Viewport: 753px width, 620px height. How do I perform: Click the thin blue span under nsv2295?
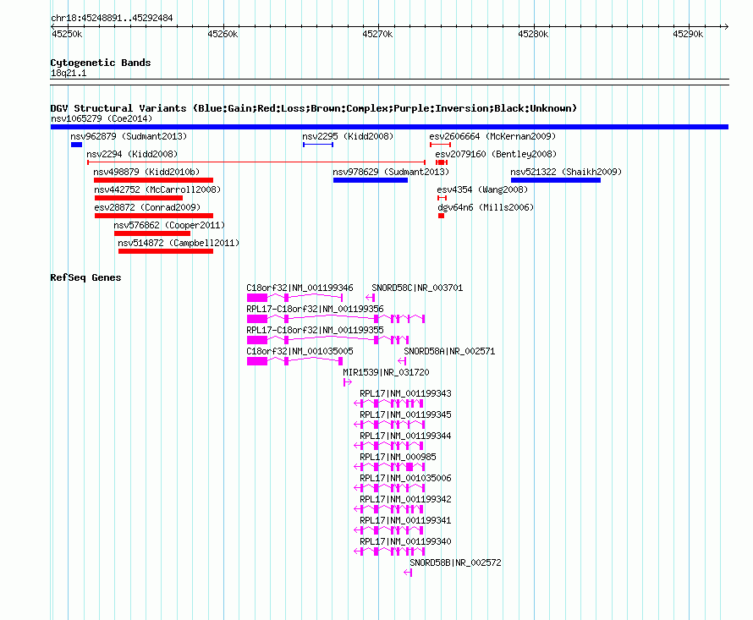pos(318,145)
